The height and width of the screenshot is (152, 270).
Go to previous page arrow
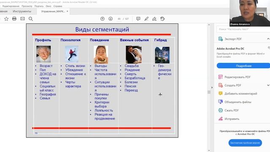(103, 19)
